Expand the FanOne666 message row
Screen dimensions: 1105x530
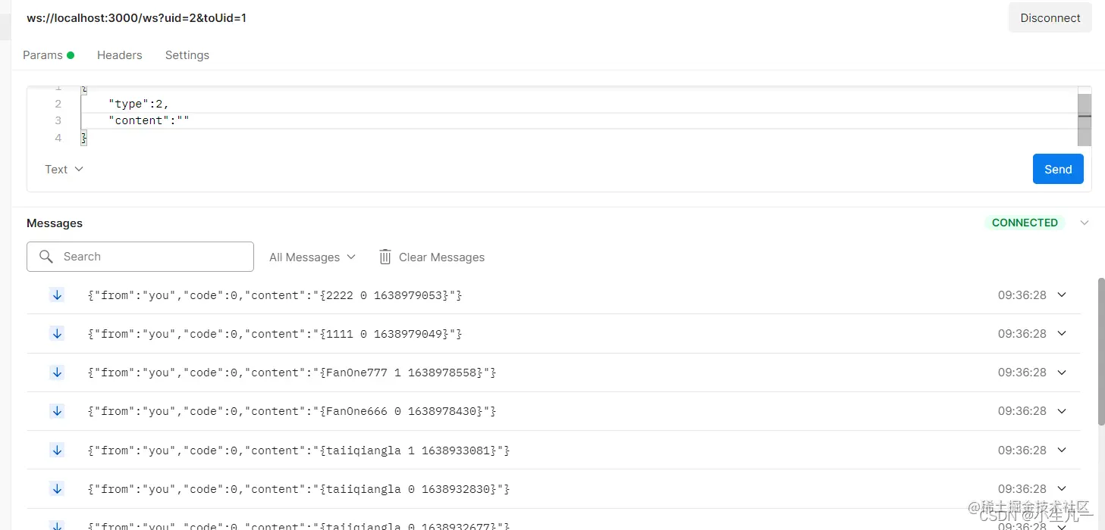(x=1062, y=411)
